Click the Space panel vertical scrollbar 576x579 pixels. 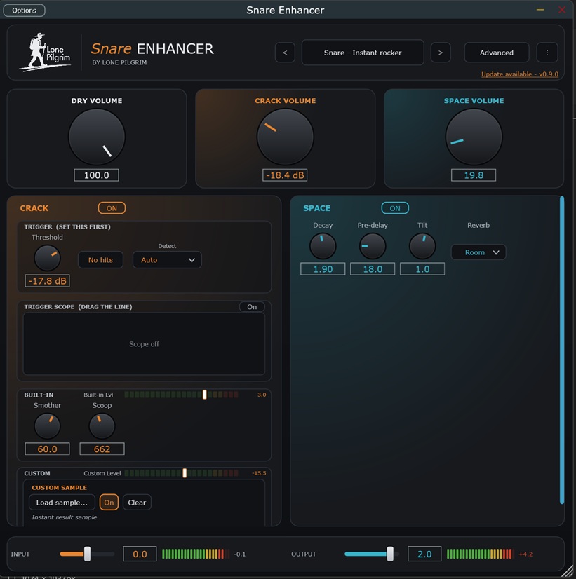click(562, 350)
